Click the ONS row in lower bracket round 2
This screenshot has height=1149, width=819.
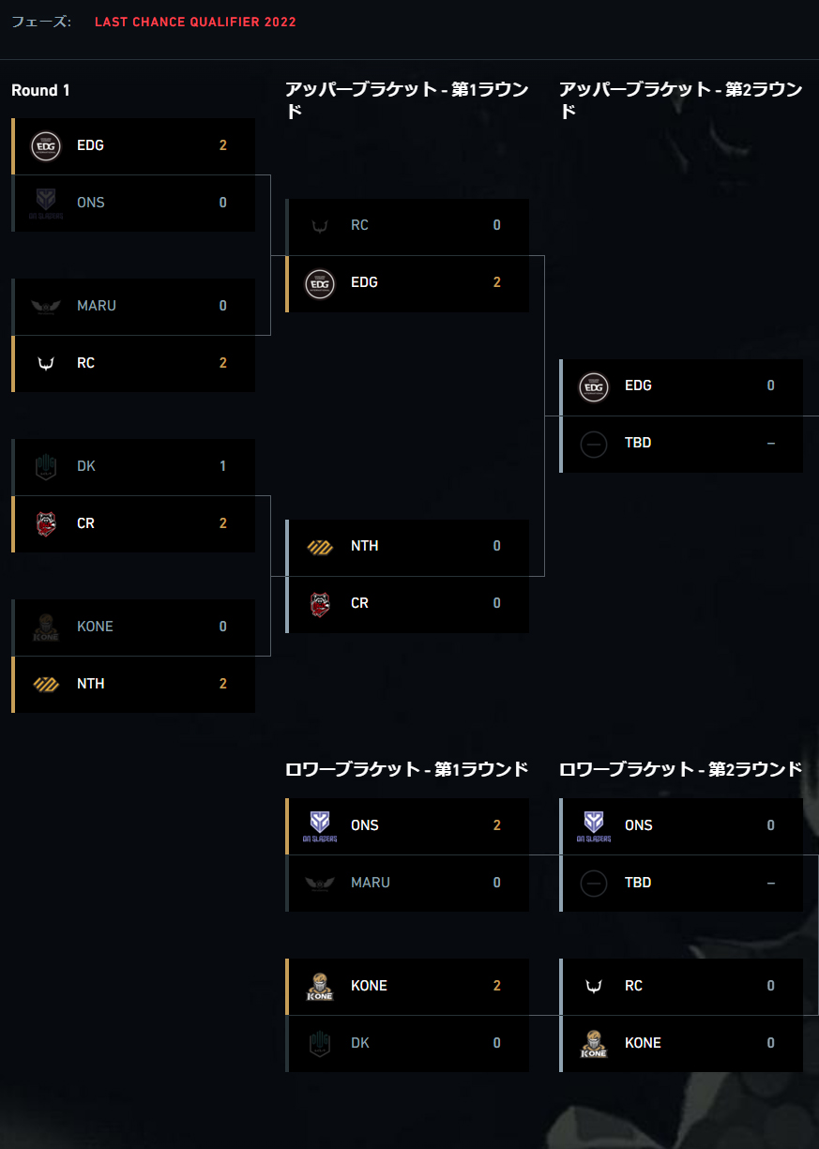(681, 825)
